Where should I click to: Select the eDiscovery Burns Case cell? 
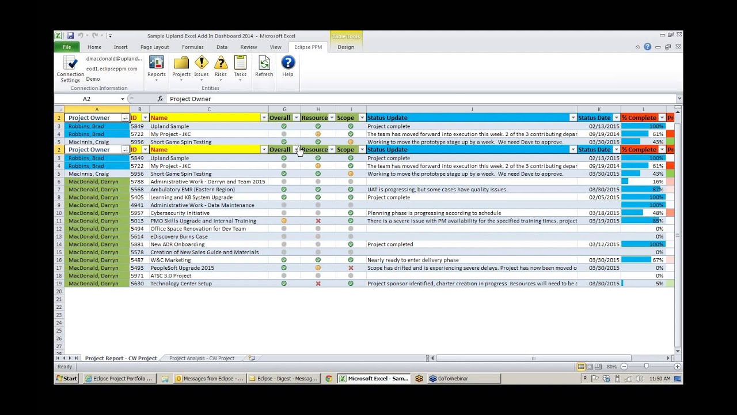[208, 236]
